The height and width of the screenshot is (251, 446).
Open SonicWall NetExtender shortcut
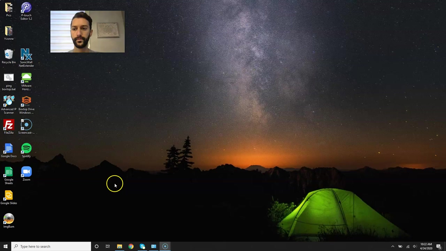[x=26, y=58]
